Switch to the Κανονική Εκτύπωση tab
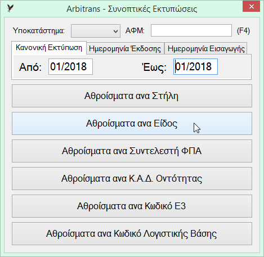Viewport: 264px width, 257px height. click(x=49, y=48)
